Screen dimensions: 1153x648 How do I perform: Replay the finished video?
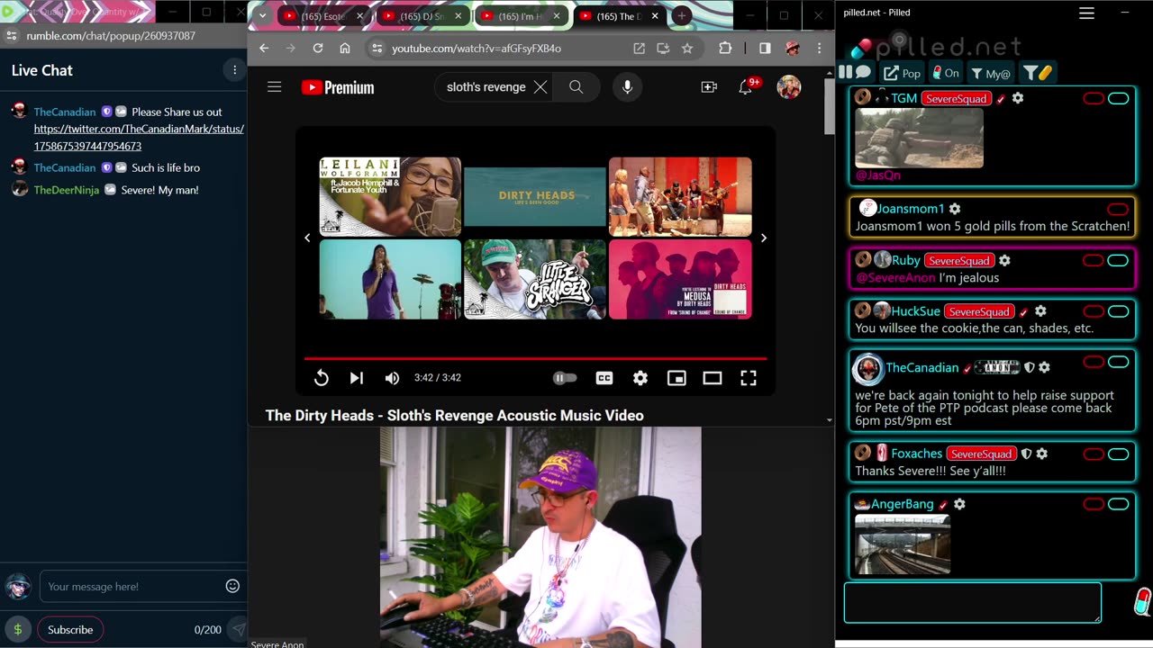click(x=321, y=378)
